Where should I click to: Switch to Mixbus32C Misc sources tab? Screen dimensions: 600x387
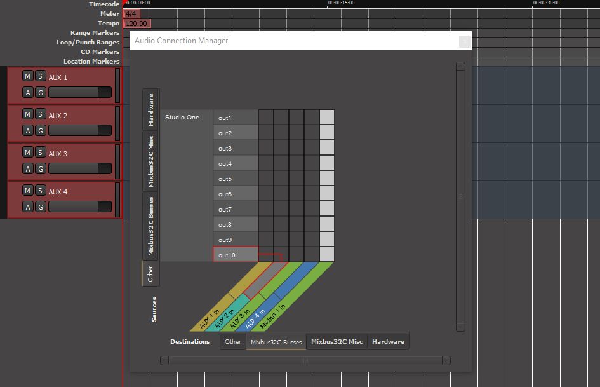coord(150,161)
